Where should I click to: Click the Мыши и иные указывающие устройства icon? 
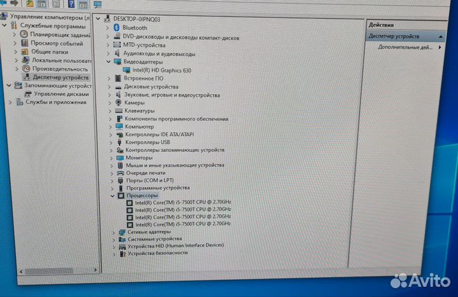click(120, 165)
